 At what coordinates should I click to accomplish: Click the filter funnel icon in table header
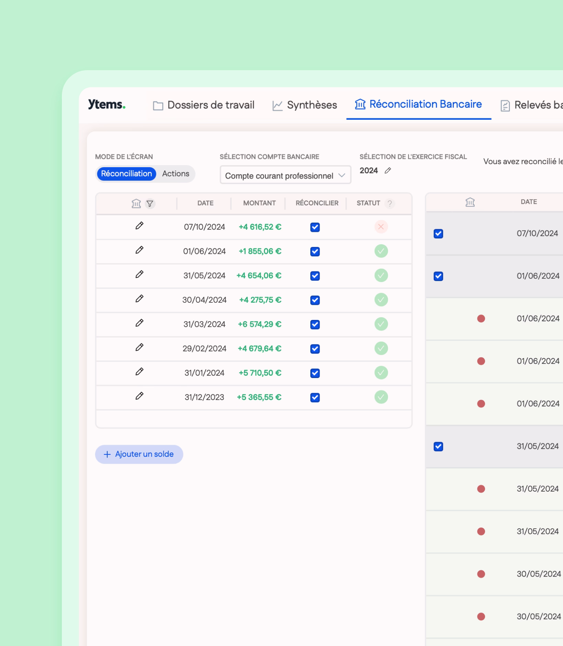click(150, 204)
